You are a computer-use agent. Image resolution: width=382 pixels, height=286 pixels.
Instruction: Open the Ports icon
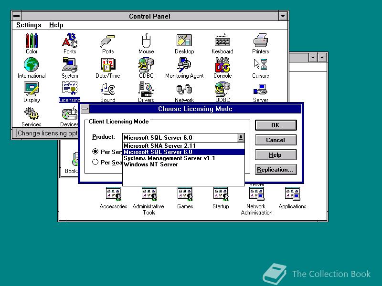(108, 44)
